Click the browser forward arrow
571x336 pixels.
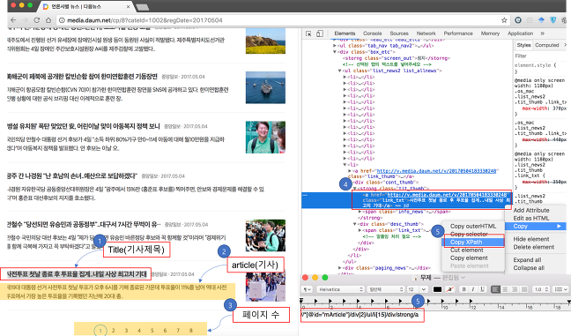[x=25, y=20]
